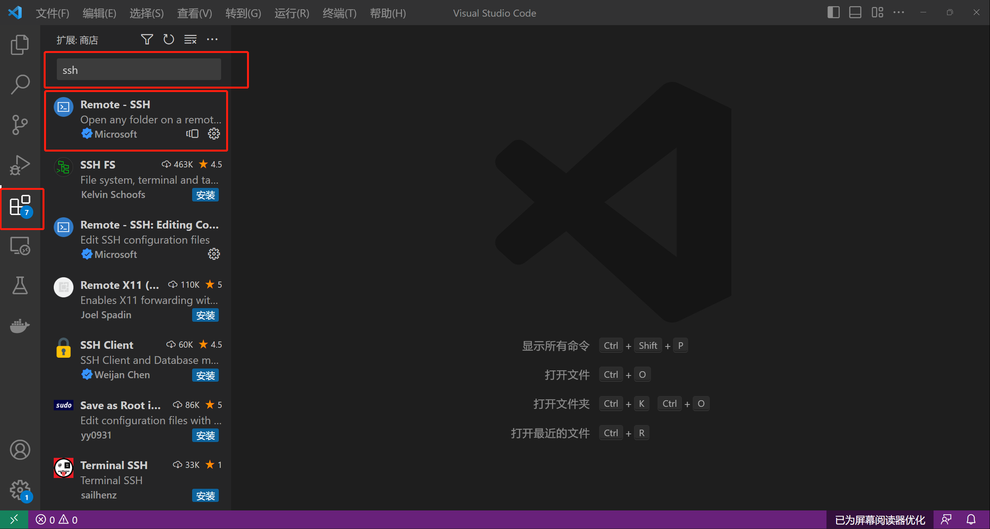Select the Save as Root extension title
This screenshot has width=990, height=529.
(x=120, y=405)
